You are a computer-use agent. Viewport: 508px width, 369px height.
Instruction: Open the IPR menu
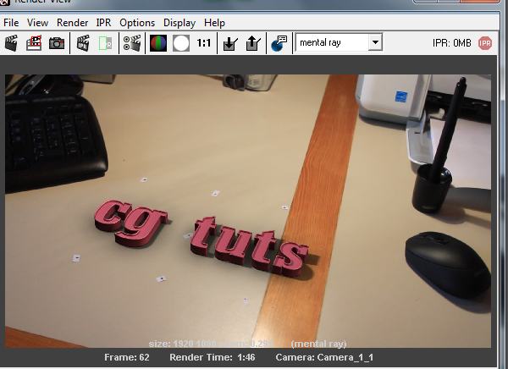click(x=103, y=23)
